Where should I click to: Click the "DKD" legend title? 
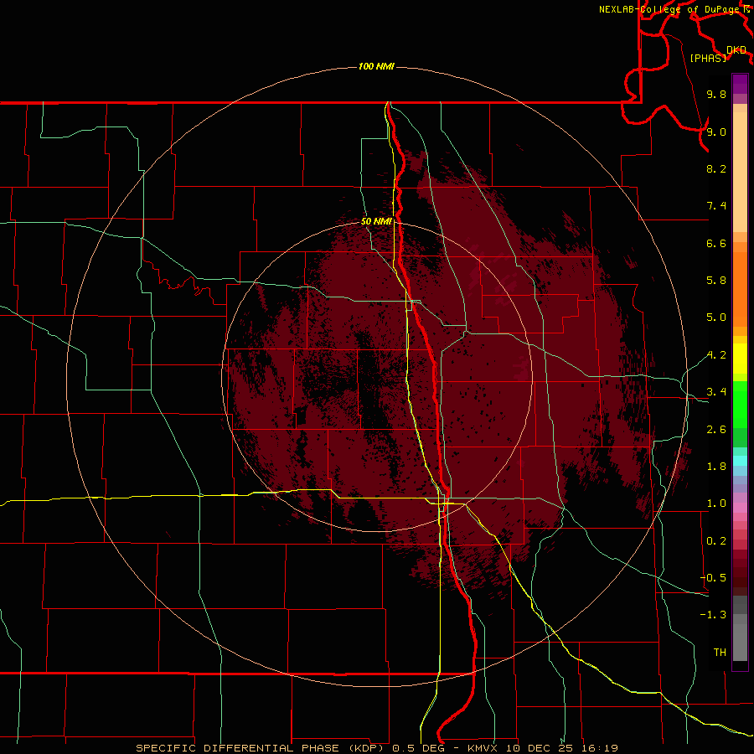736,50
